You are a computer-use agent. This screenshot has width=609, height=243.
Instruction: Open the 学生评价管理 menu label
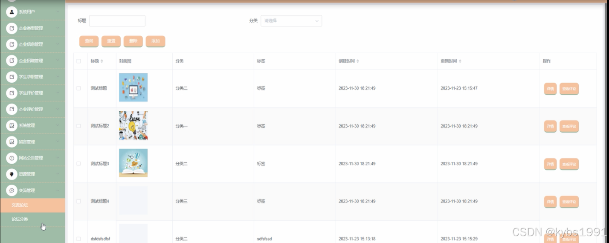(31, 93)
